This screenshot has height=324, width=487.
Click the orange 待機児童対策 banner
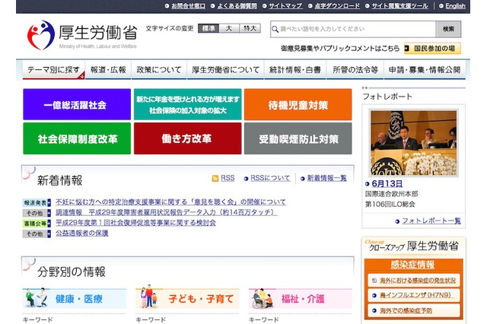pos(298,104)
